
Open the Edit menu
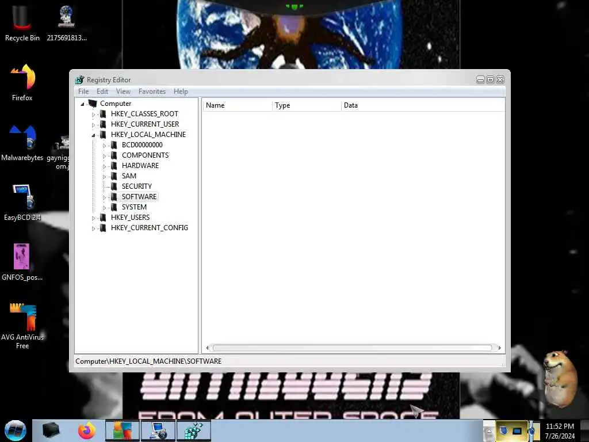tap(102, 92)
